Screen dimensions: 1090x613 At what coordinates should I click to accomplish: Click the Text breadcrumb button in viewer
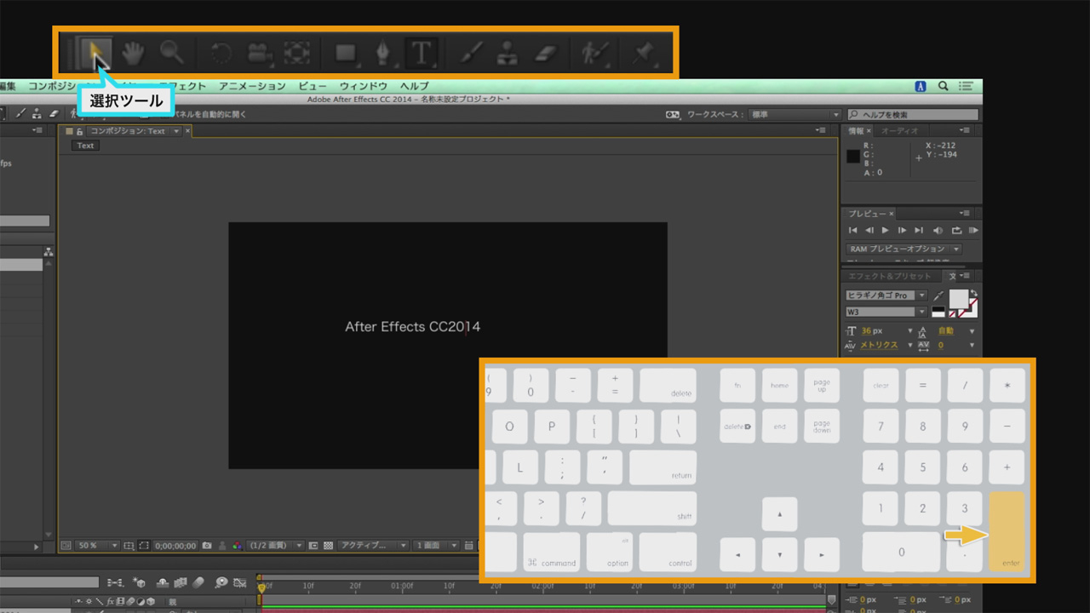tap(85, 146)
